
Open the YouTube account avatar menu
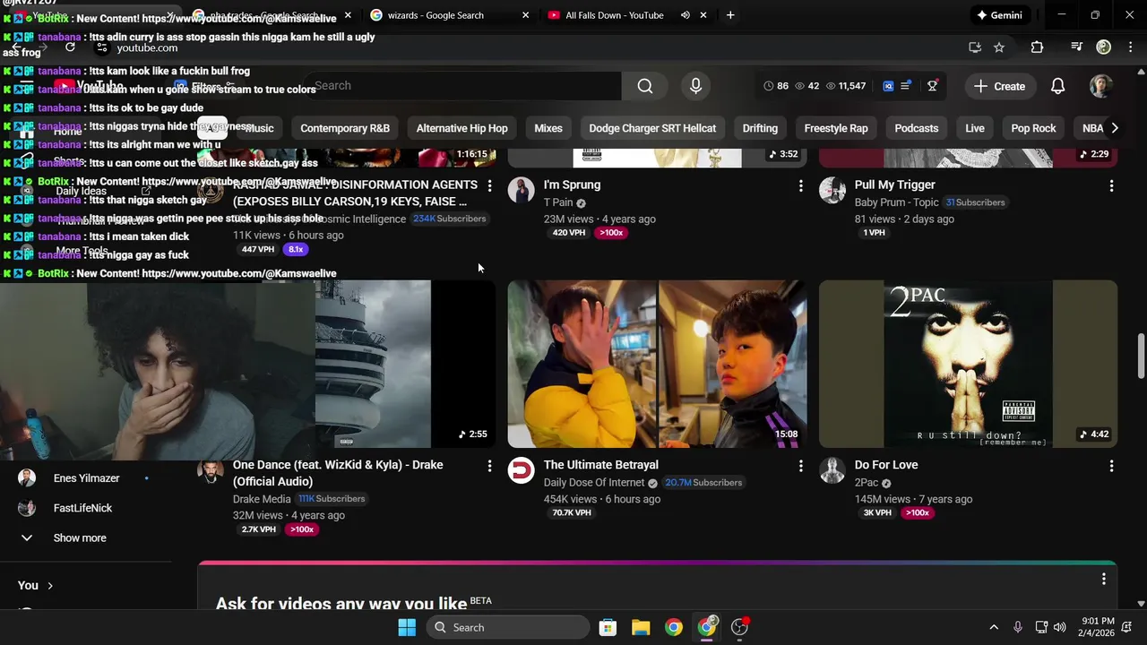(1100, 86)
